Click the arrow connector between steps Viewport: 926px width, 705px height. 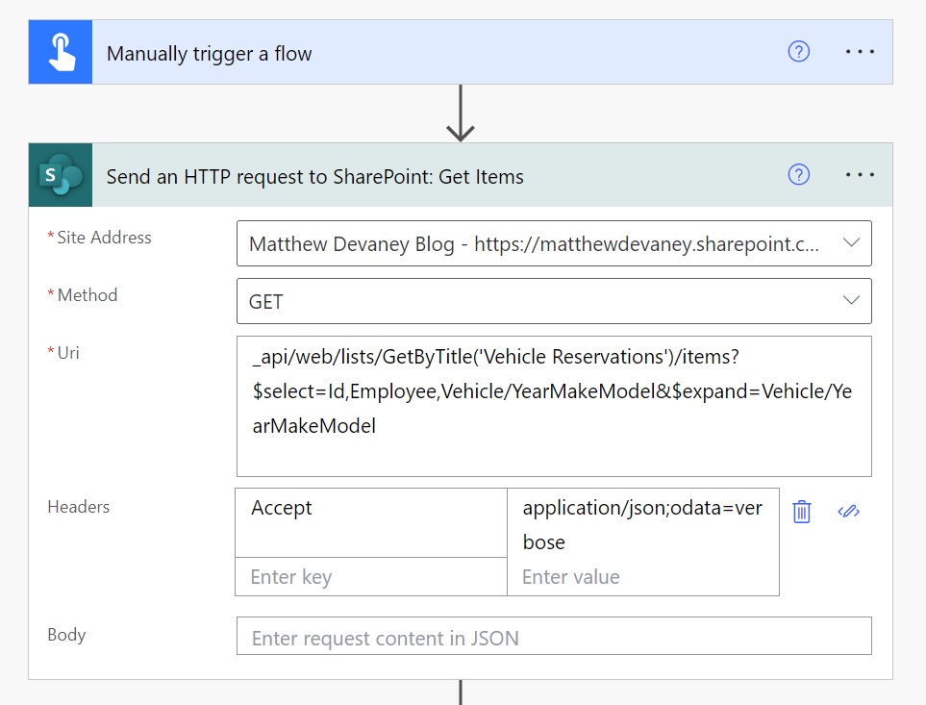460,113
